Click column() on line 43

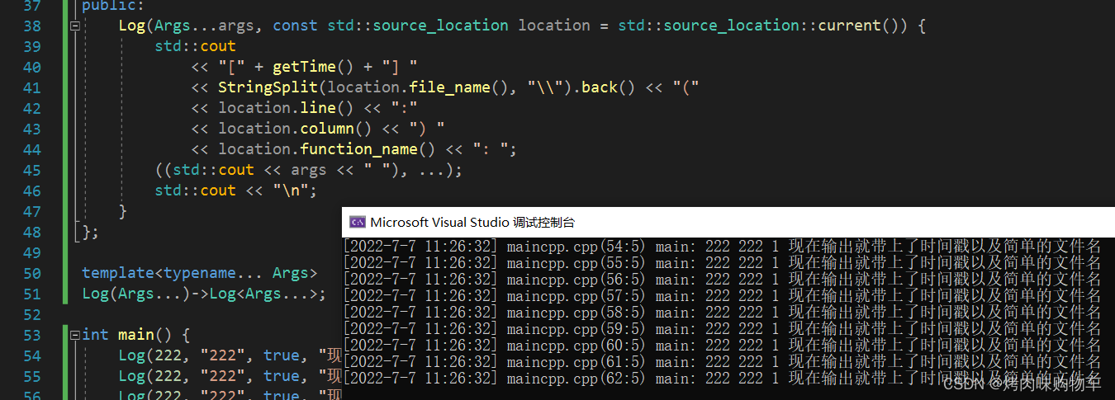pos(336,129)
